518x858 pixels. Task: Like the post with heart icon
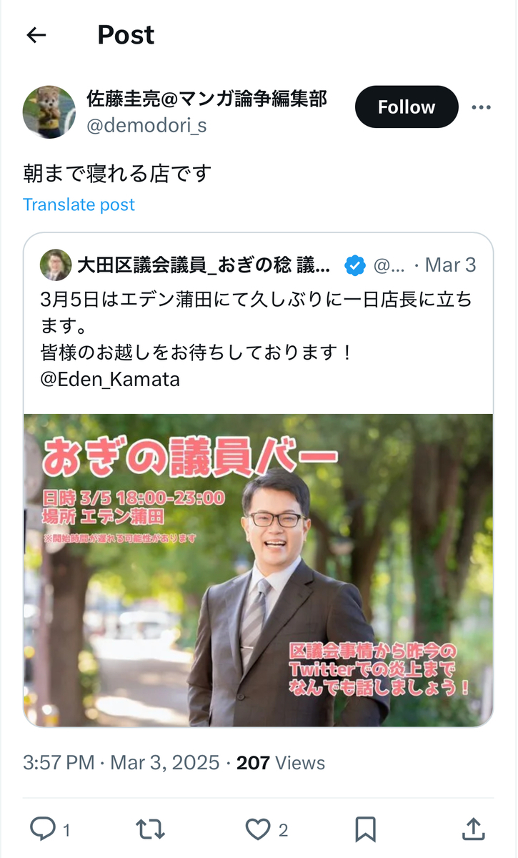[257, 829]
